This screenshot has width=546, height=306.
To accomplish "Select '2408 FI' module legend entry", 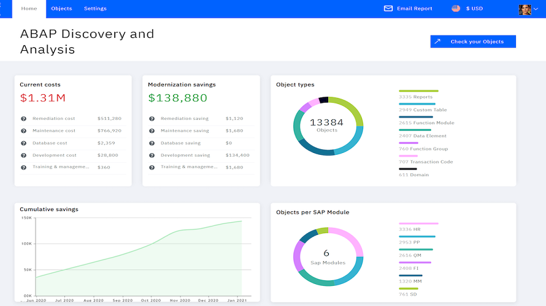I will click(409, 268).
